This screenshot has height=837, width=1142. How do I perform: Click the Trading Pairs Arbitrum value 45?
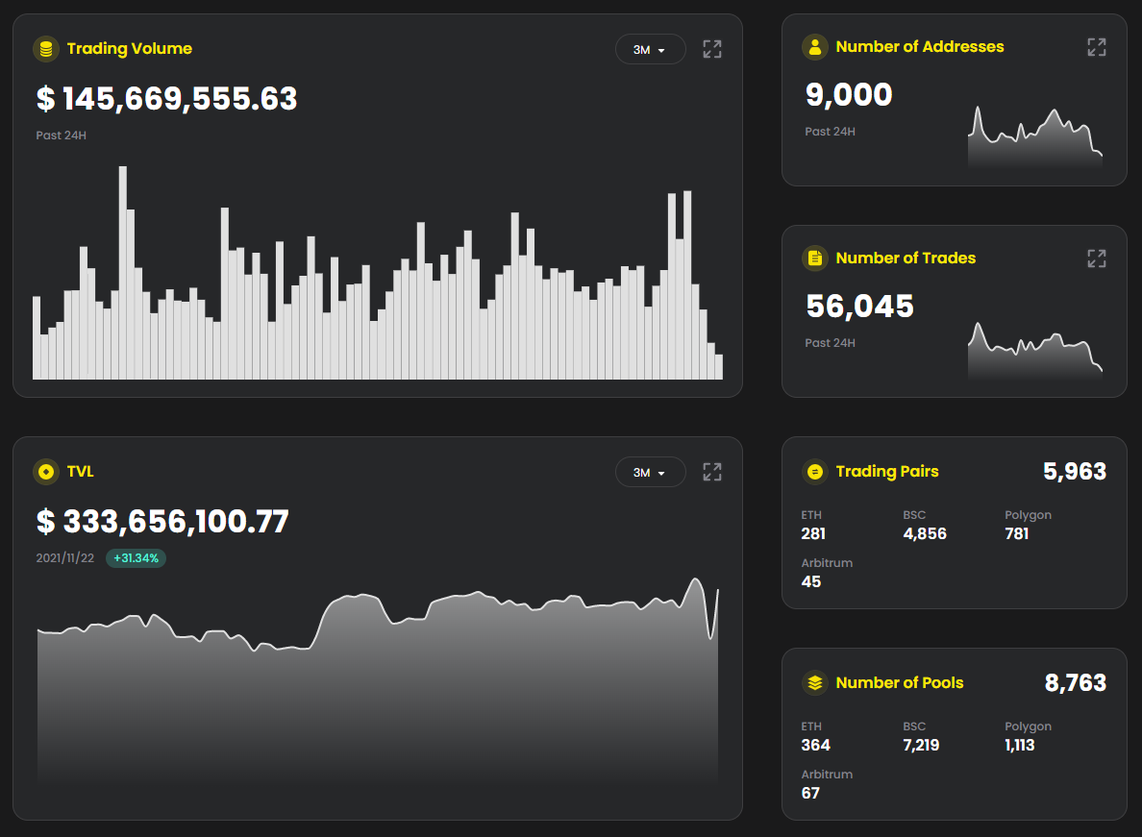click(x=810, y=581)
